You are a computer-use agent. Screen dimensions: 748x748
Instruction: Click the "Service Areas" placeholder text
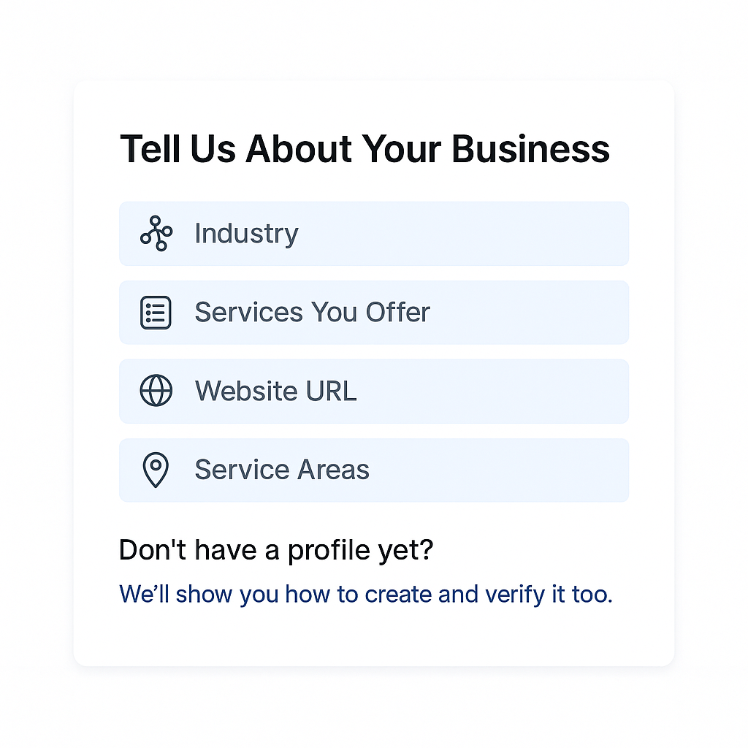pyautogui.click(x=282, y=470)
